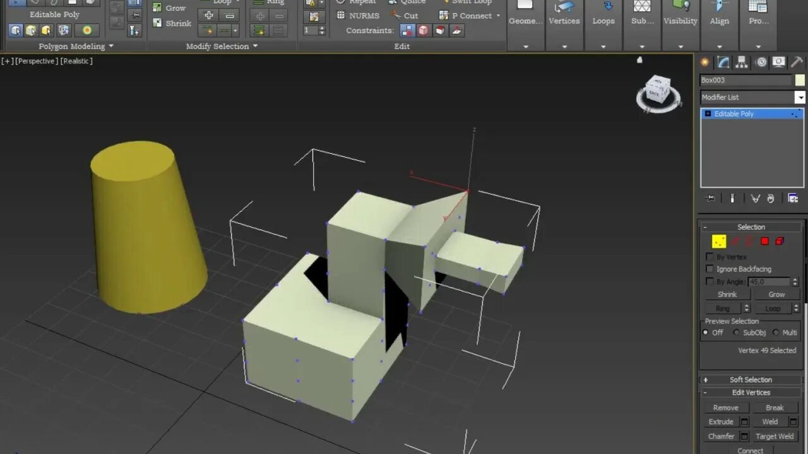Enable the By Vertex checkbox

710,257
